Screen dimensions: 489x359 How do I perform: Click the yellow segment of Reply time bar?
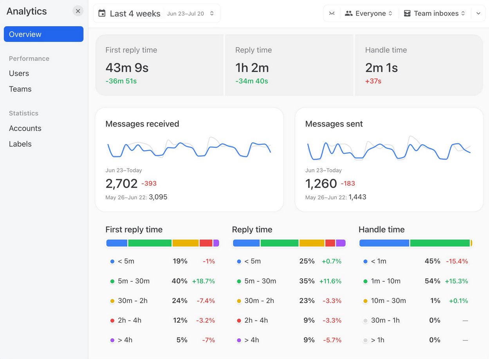[x=312, y=243]
